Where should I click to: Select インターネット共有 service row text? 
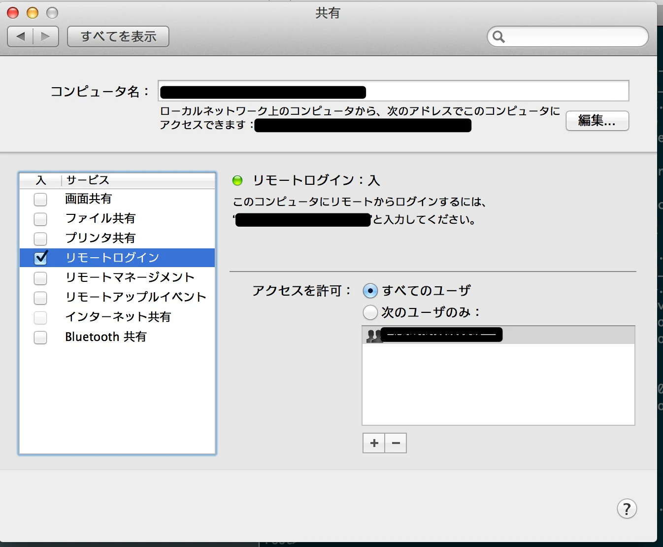click(x=118, y=317)
